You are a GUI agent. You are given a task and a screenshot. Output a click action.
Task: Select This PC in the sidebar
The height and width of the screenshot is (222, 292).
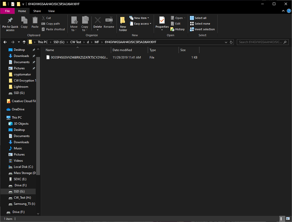coord(17,117)
